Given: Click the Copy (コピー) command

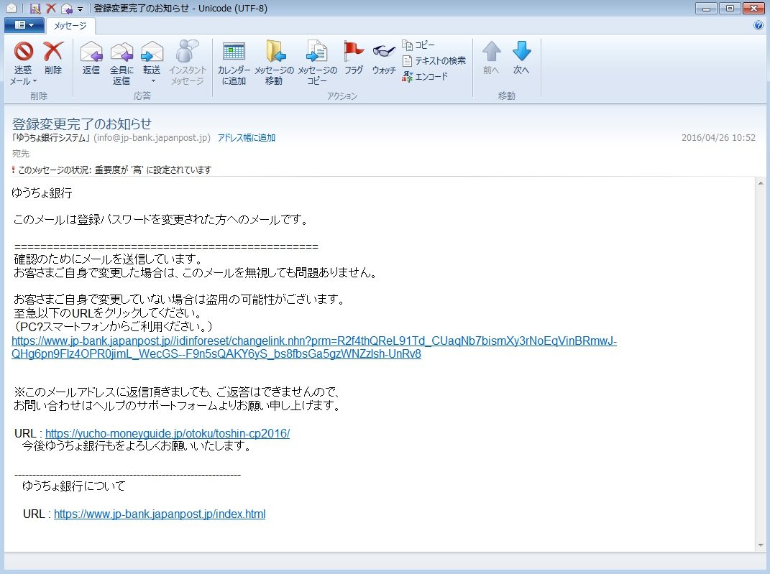Looking at the screenshot, I should [x=418, y=45].
